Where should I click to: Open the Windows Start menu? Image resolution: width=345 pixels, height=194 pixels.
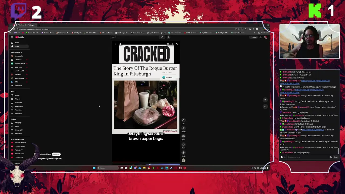(x=94, y=168)
